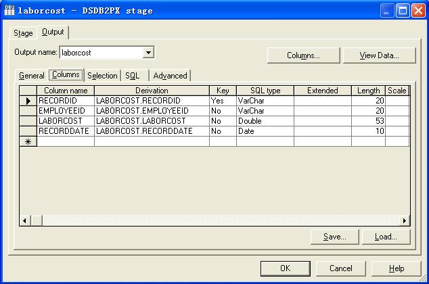
Task: Click the length 53 cell
Action: click(368, 121)
